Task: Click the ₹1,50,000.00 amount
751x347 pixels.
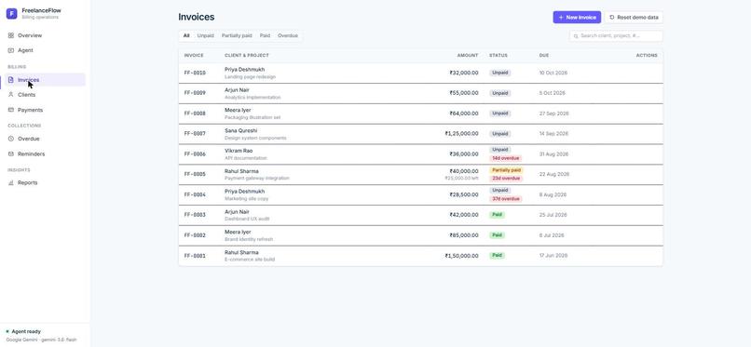Action: [x=462, y=256]
